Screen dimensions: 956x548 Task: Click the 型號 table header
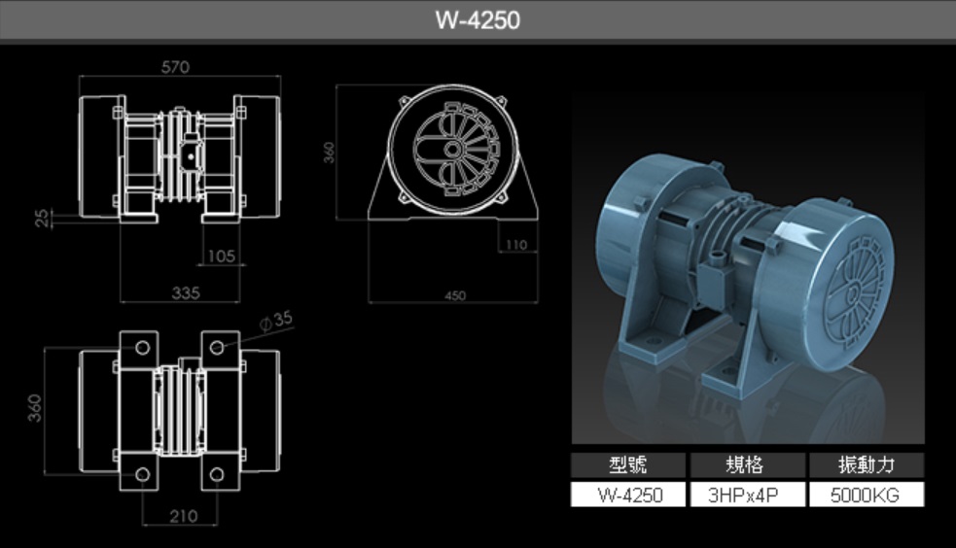click(x=628, y=465)
